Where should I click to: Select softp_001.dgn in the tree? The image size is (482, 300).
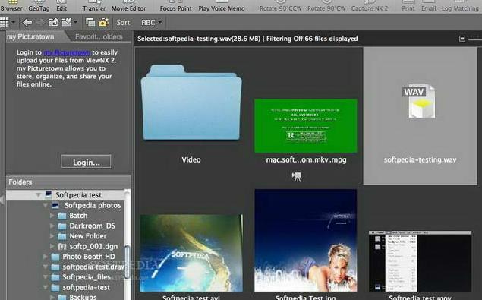tap(93, 247)
